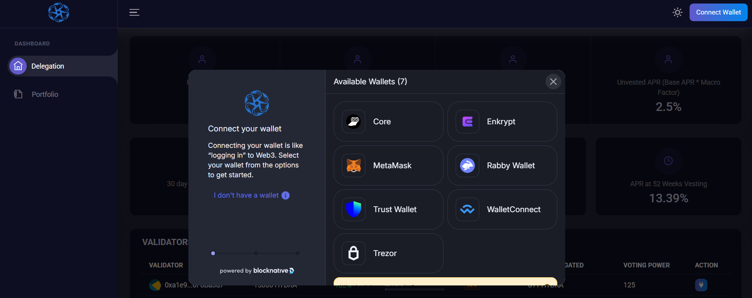Screen dimensions: 752x298
Task: Click the Enkrypt purple logo icon
Action: click(467, 122)
